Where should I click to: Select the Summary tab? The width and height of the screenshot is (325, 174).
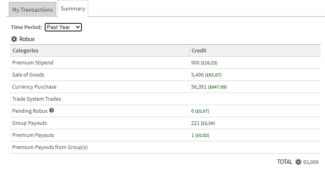point(73,9)
